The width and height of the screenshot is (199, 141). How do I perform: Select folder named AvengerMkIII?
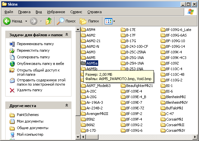97,114
